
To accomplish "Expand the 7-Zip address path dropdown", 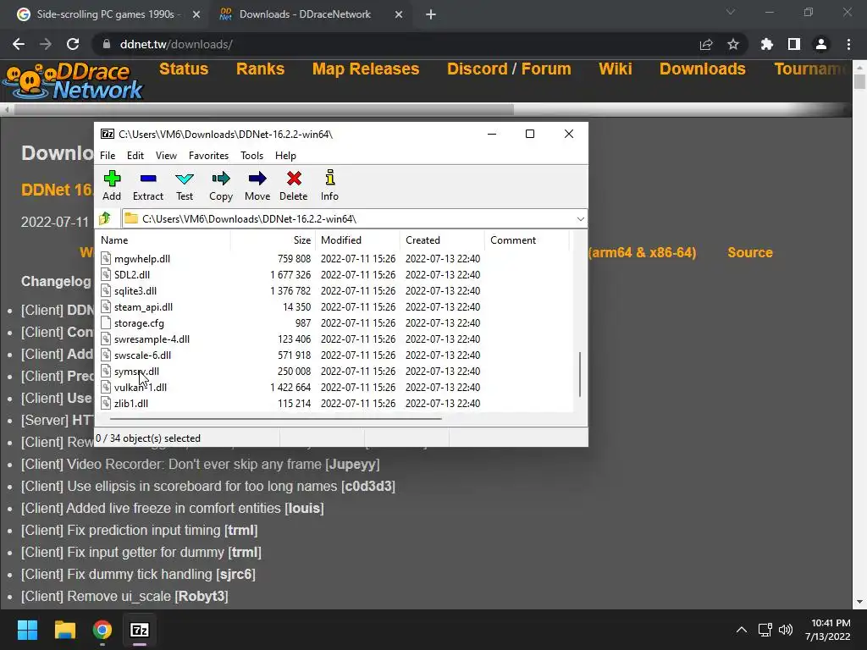I will click(580, 219).
